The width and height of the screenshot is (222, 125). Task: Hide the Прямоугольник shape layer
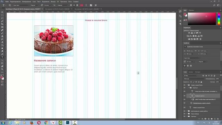185,103
